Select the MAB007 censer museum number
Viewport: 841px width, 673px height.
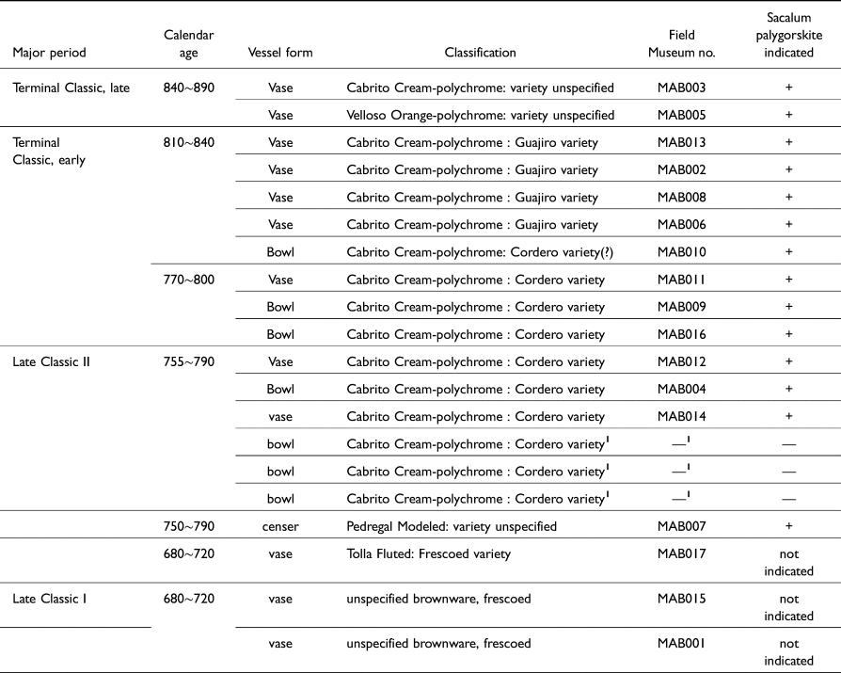(x=682, y=526)
